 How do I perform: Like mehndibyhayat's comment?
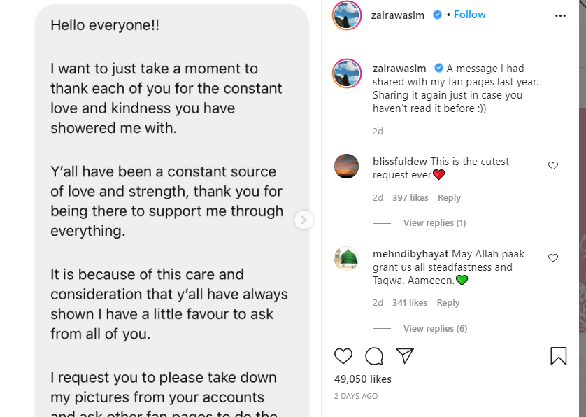tap(553, 258)
